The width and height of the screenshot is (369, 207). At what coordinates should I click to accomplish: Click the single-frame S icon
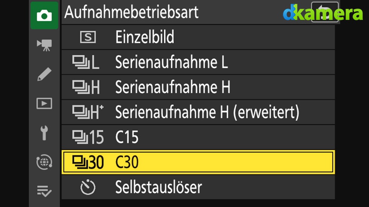pyautogui.click(x=88, y=37)
